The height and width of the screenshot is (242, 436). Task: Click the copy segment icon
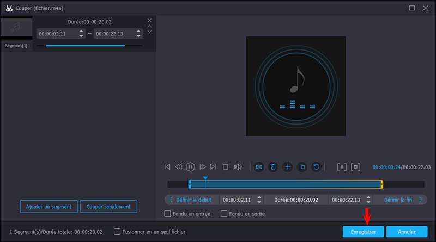[302, 167]
